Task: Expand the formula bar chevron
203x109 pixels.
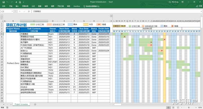Action: 201,11
